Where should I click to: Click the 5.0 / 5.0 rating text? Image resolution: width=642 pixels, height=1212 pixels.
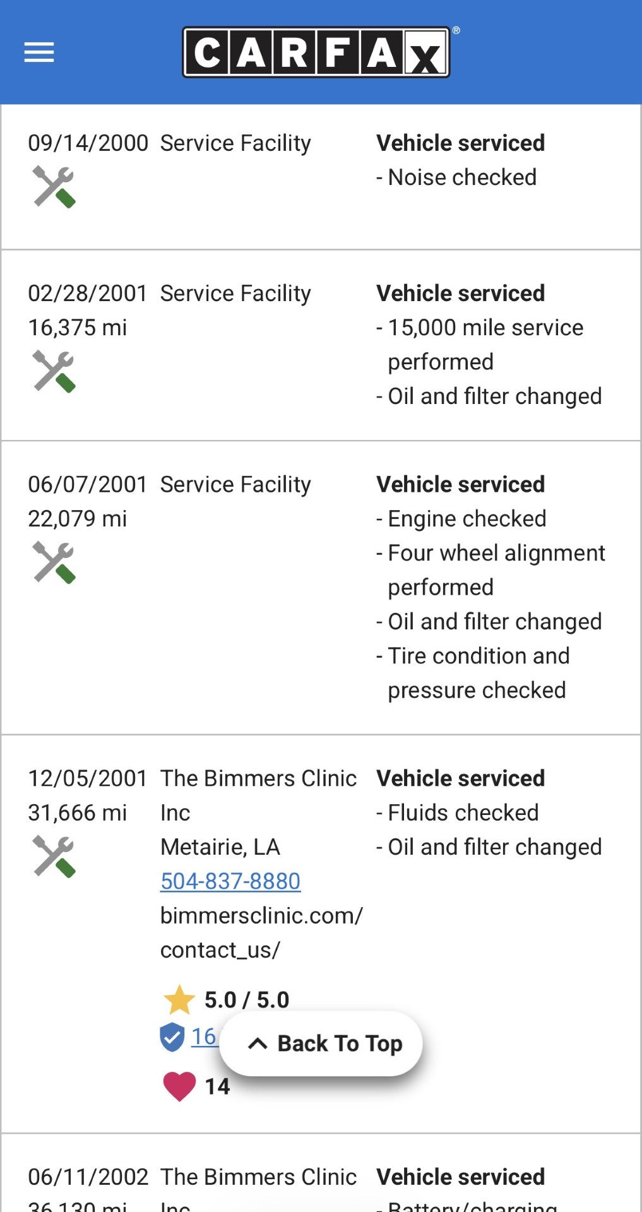coord(247,1000)
